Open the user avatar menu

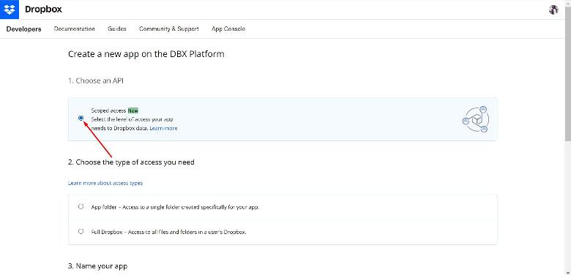point(553,10)
